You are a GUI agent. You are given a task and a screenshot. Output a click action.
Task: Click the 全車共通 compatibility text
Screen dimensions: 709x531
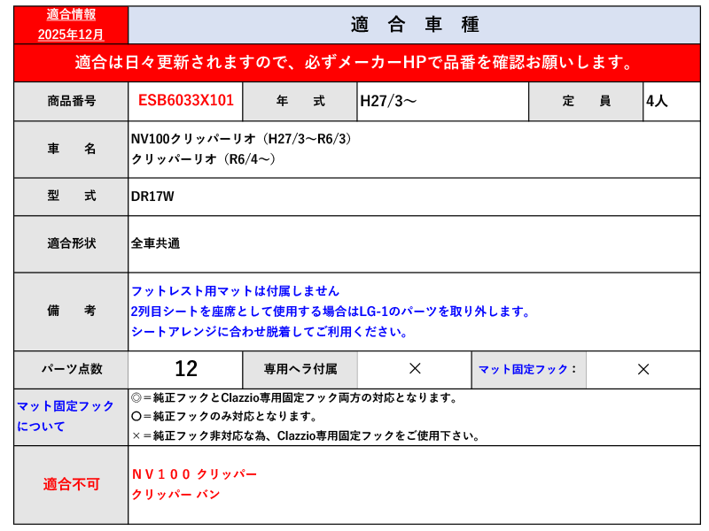click(x=155, y=243)
